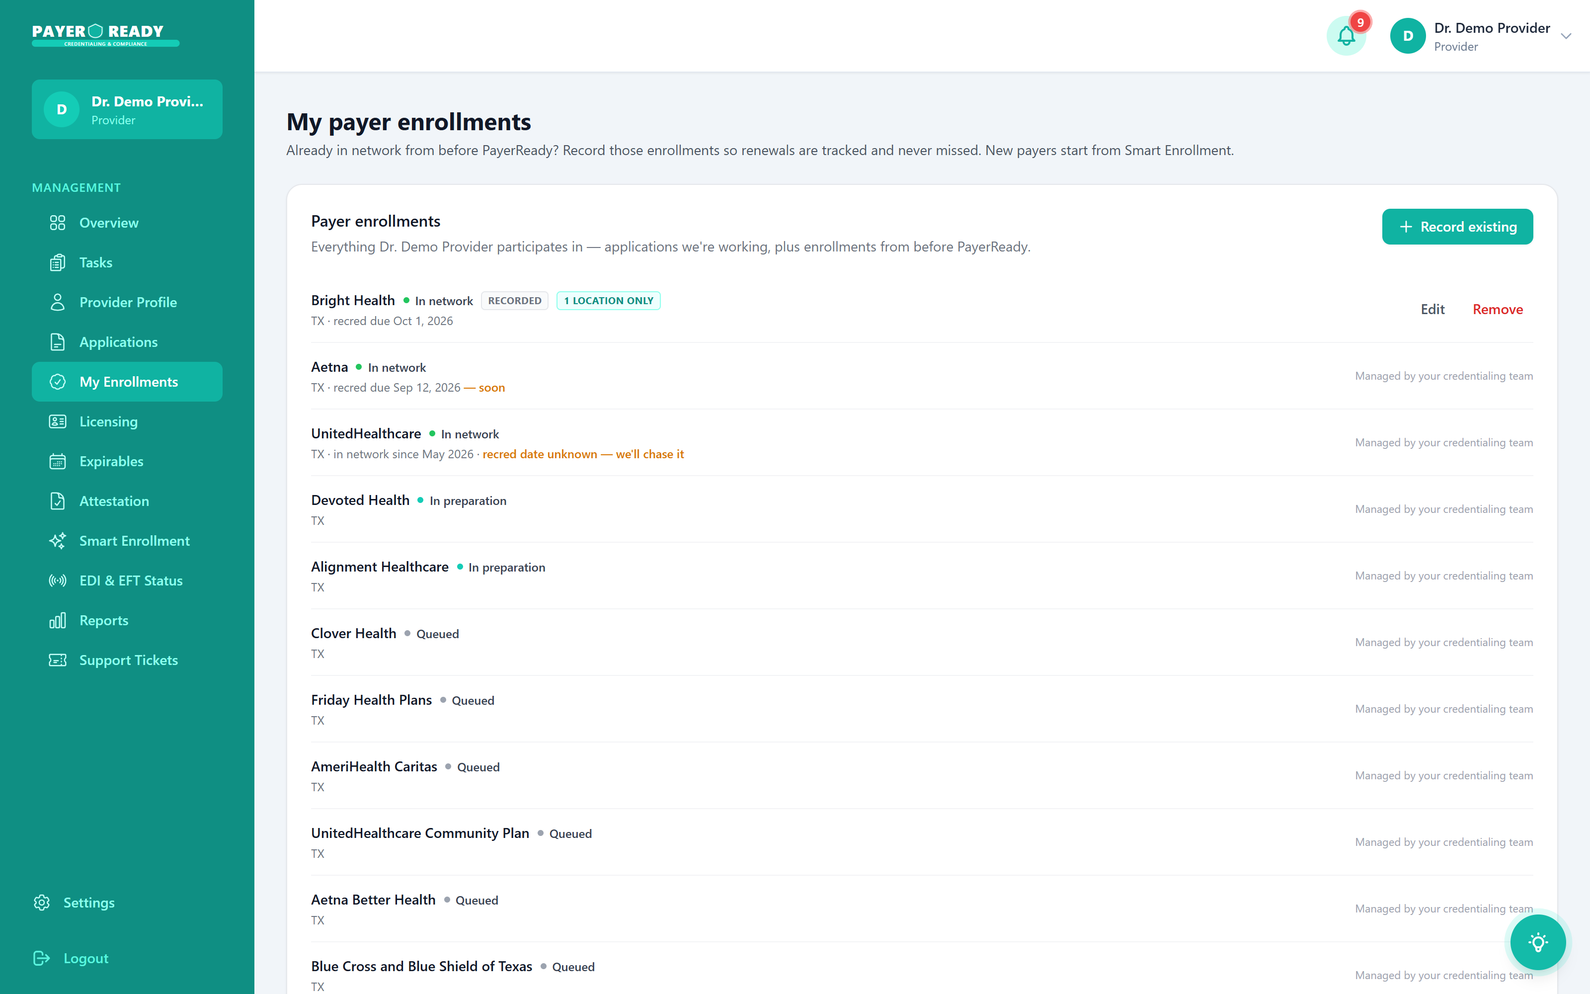Click the PayerReady logo
This screenshot has width=1590, height=994.
pos(105,35)
